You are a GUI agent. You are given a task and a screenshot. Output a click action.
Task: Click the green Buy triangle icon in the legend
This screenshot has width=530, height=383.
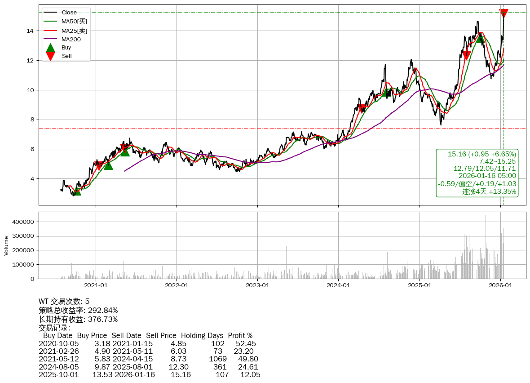coord(51,47)
